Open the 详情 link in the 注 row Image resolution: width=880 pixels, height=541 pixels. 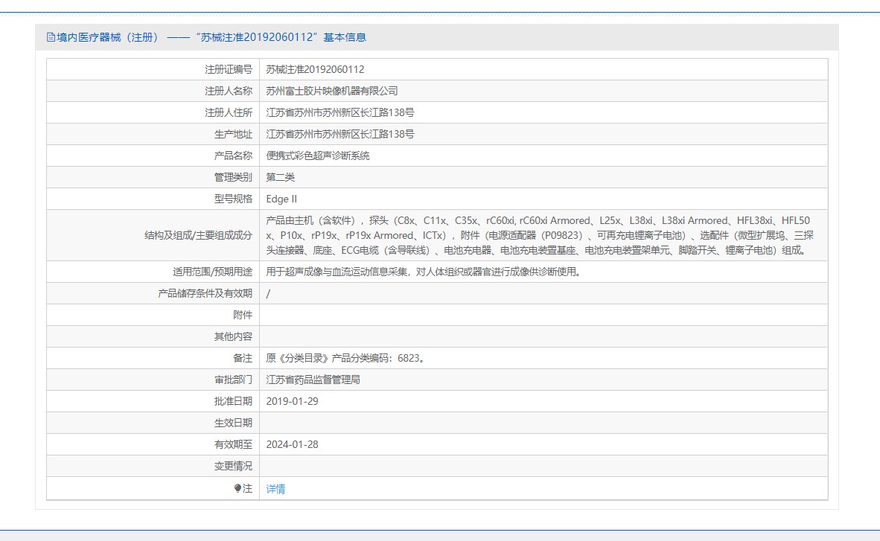click(275, 489)
